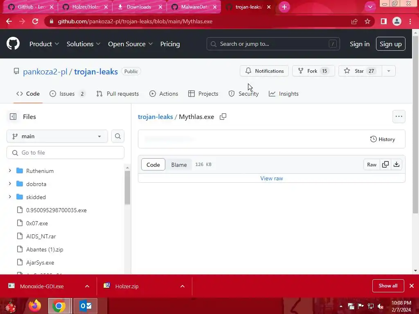The height and width of the screenshot is (314, 419).
Task: Click the GitHub logo home icon
Action: point(13,44)
